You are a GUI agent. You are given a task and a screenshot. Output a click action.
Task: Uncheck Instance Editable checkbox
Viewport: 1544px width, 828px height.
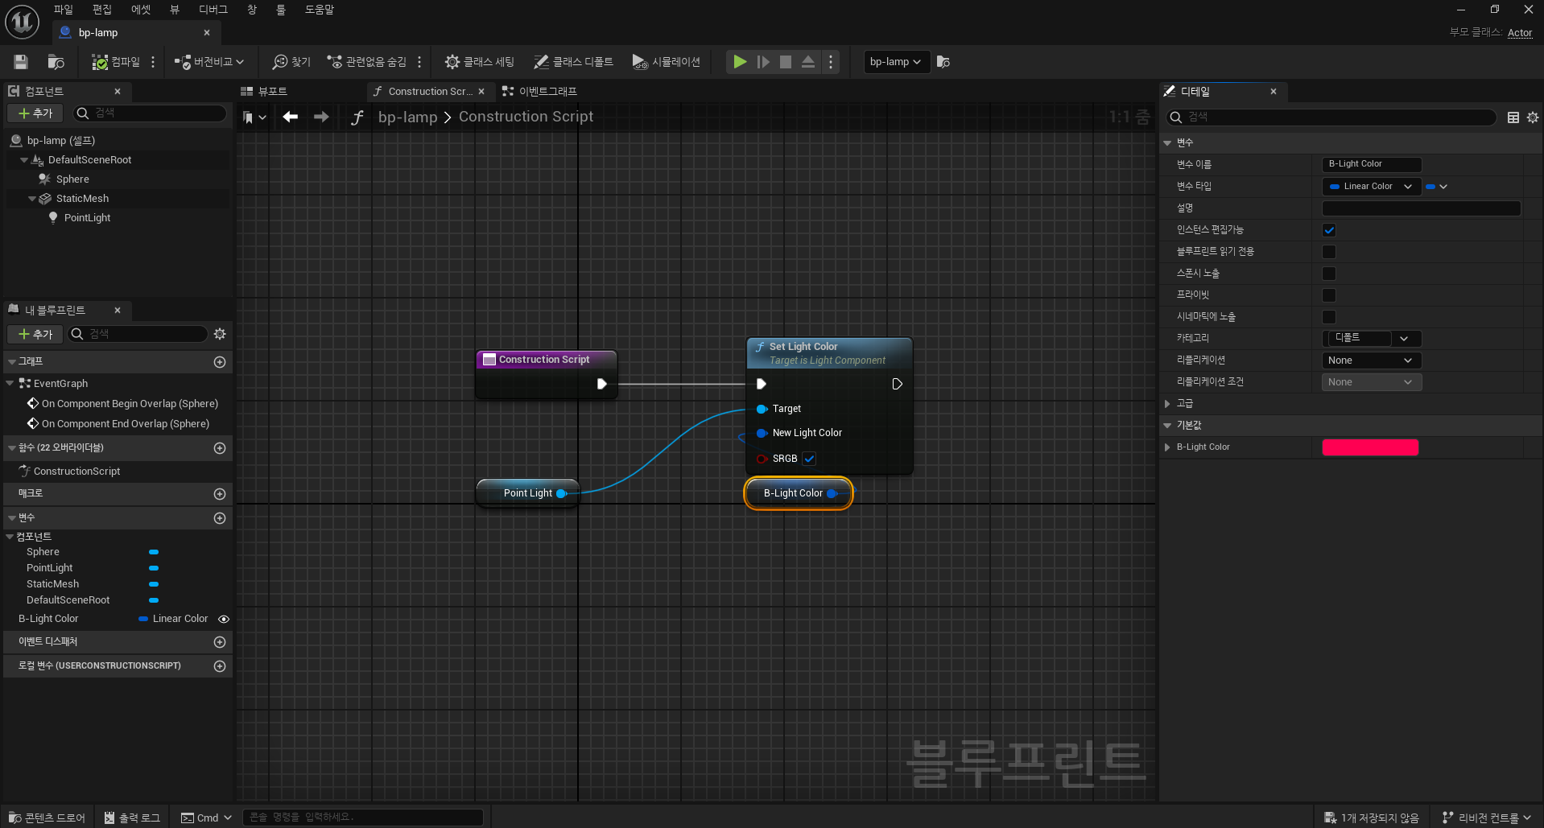coord(1329,230)
